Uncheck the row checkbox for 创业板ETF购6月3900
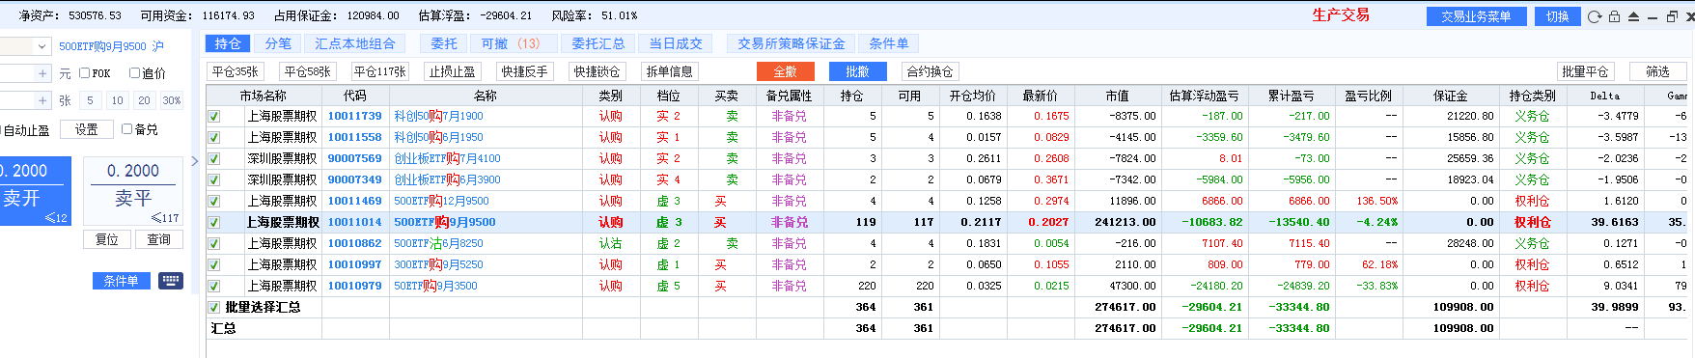 click(x=214, y=179)
